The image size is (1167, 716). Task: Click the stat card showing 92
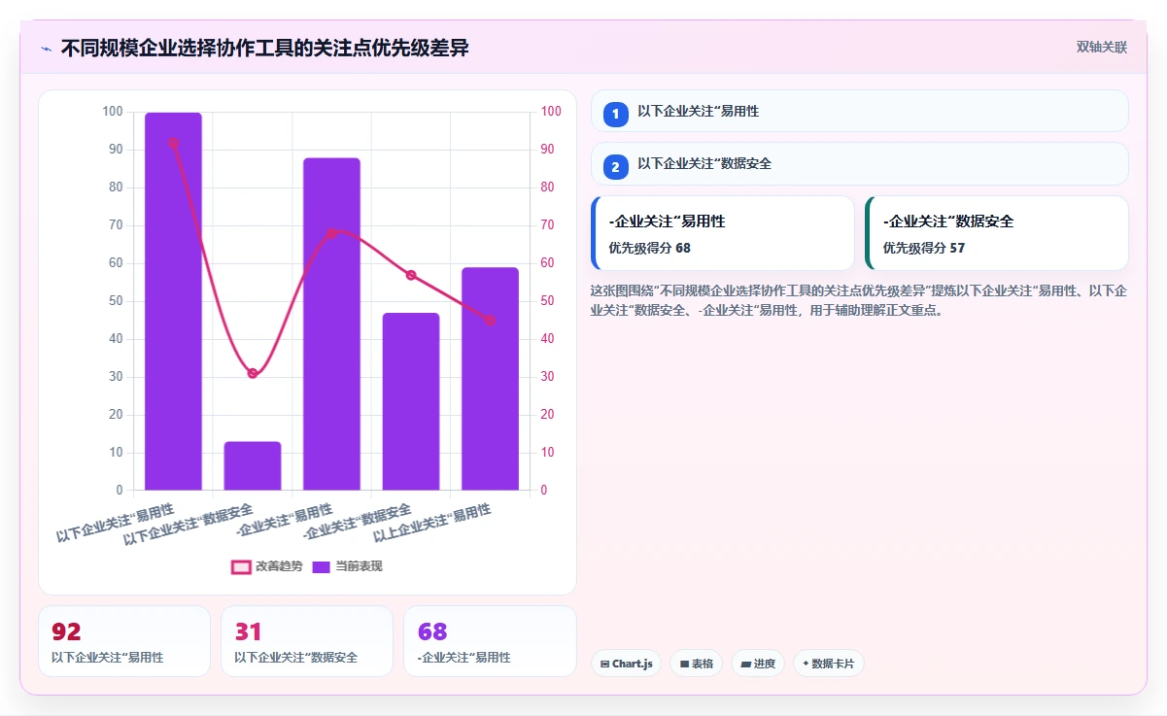coord(124,641)
